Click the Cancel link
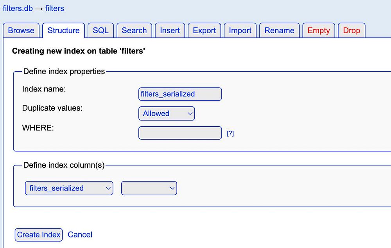Screen dimensions: 391x248 (80, 235)
